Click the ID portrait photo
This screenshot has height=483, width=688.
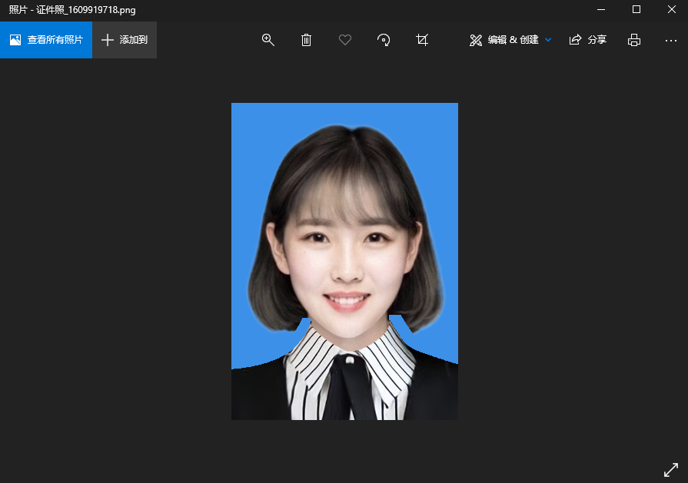(x=344, y=261)
